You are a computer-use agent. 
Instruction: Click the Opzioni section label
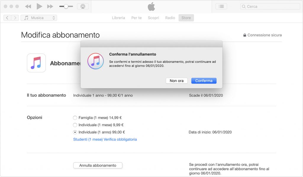(35, 118)
